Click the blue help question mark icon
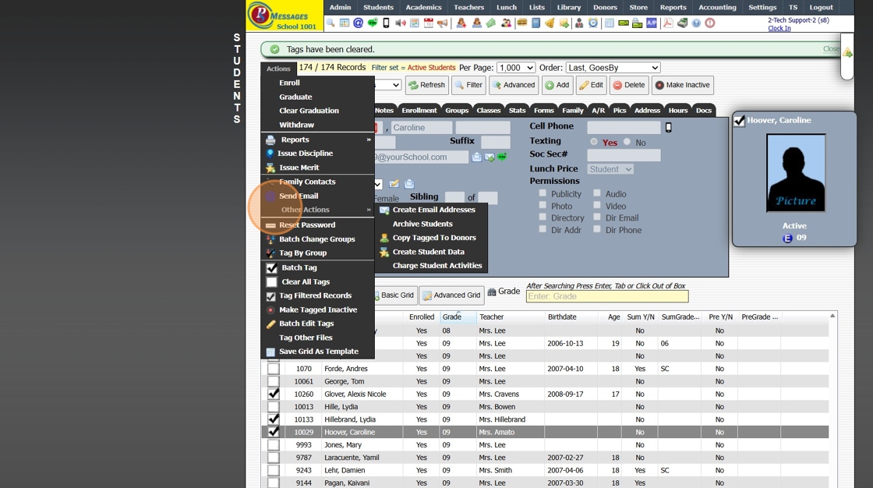873x488 pixels. (x=696, y=23)
